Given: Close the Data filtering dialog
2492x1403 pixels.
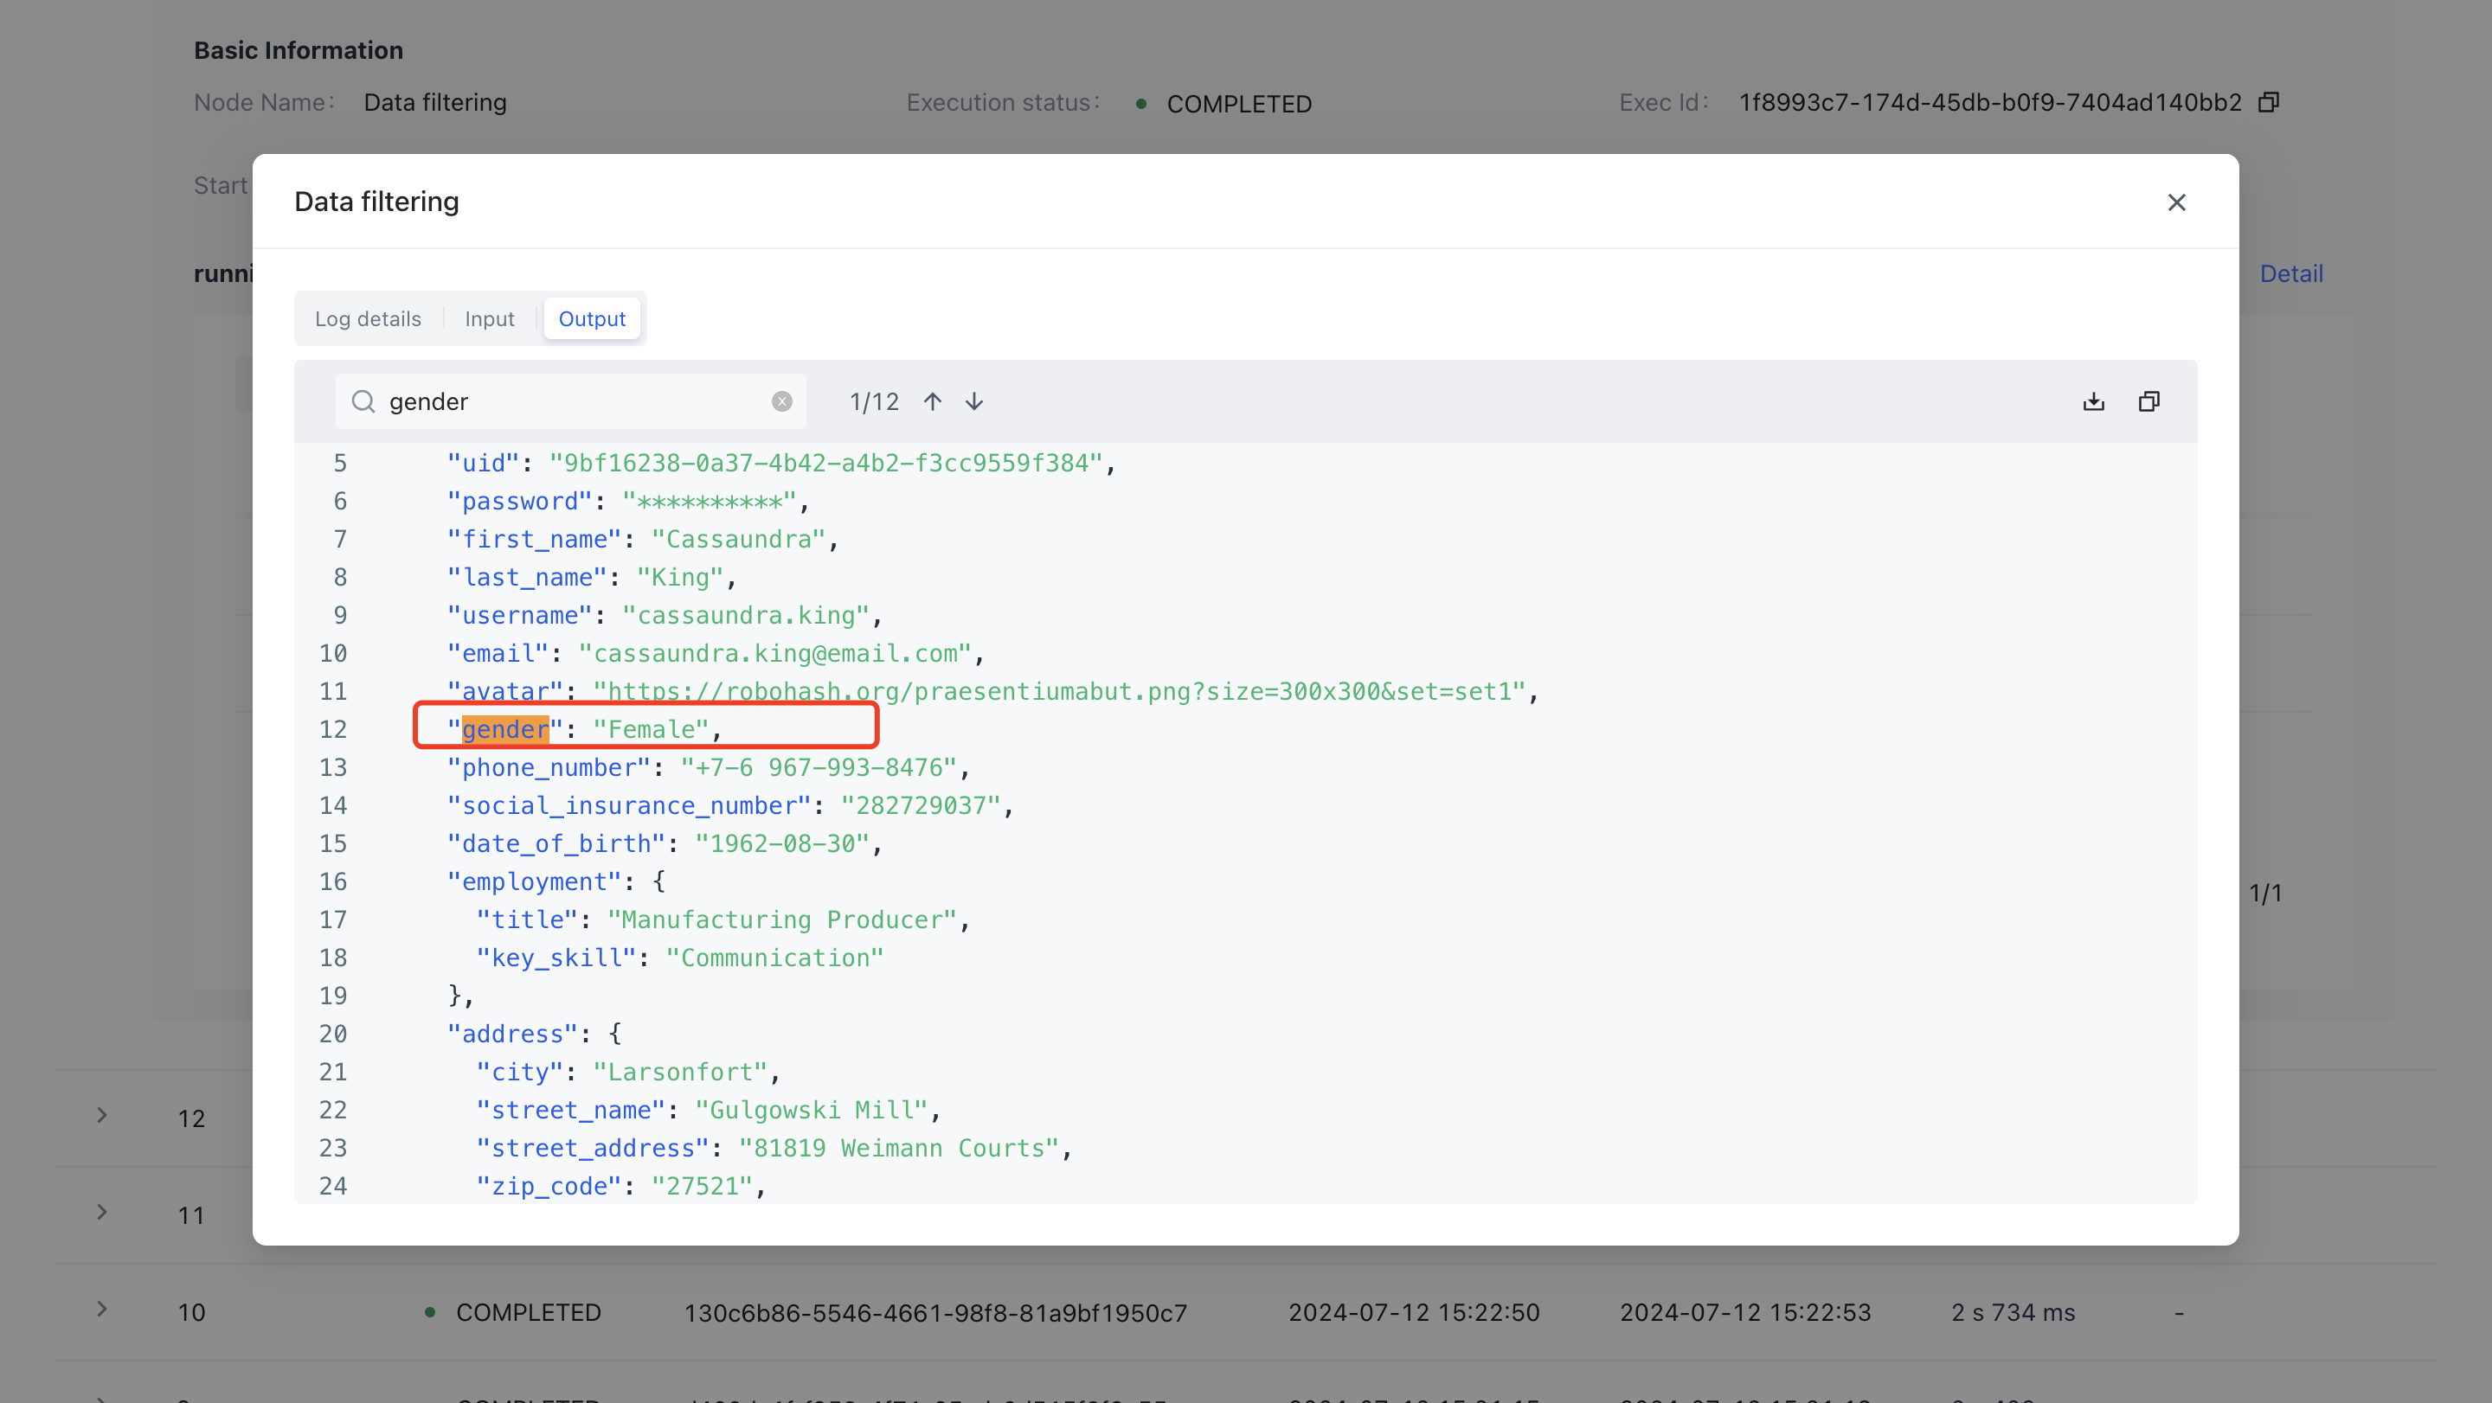Looking at the screenshot, I should 2175,202.
